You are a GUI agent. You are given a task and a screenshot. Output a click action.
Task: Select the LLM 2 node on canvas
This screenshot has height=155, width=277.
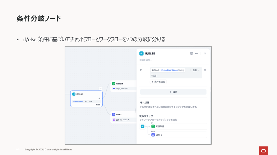[x=124, y=117]
